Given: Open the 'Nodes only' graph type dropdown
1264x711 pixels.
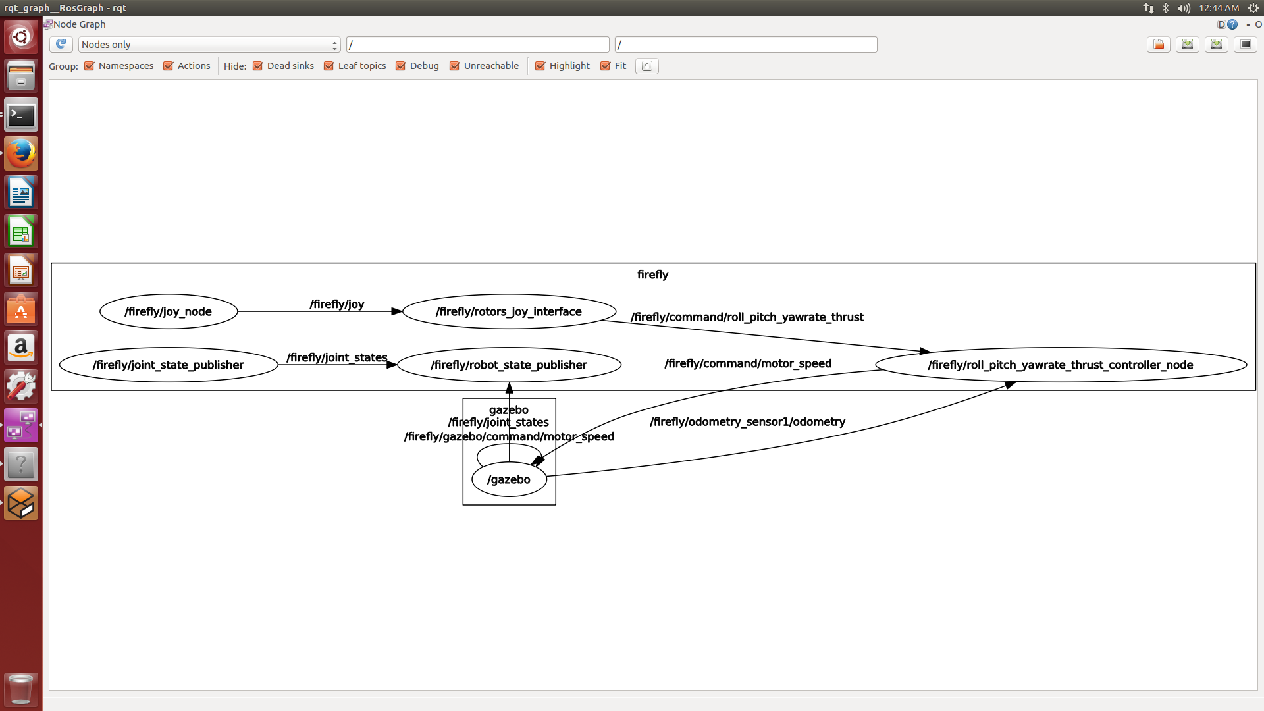Looking at the screenshot, I should [209, 44].
